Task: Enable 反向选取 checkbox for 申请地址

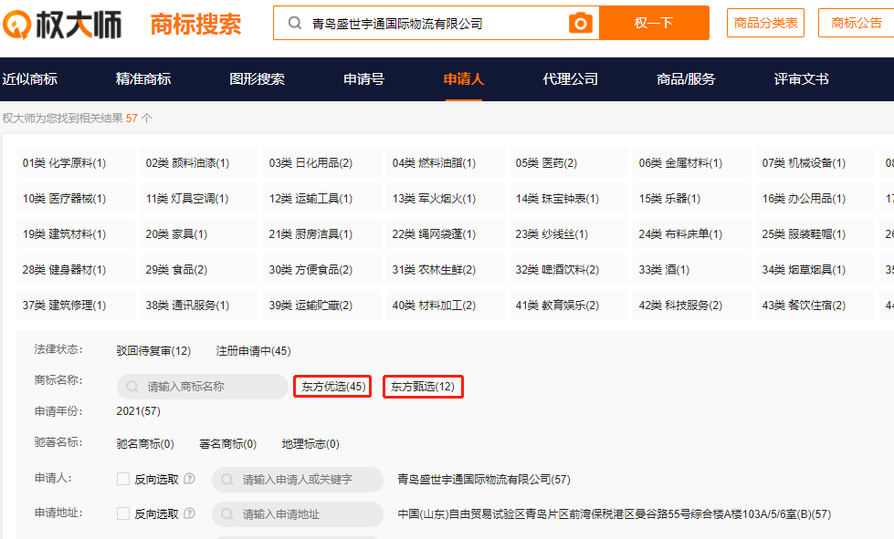Action: [123, 513]
